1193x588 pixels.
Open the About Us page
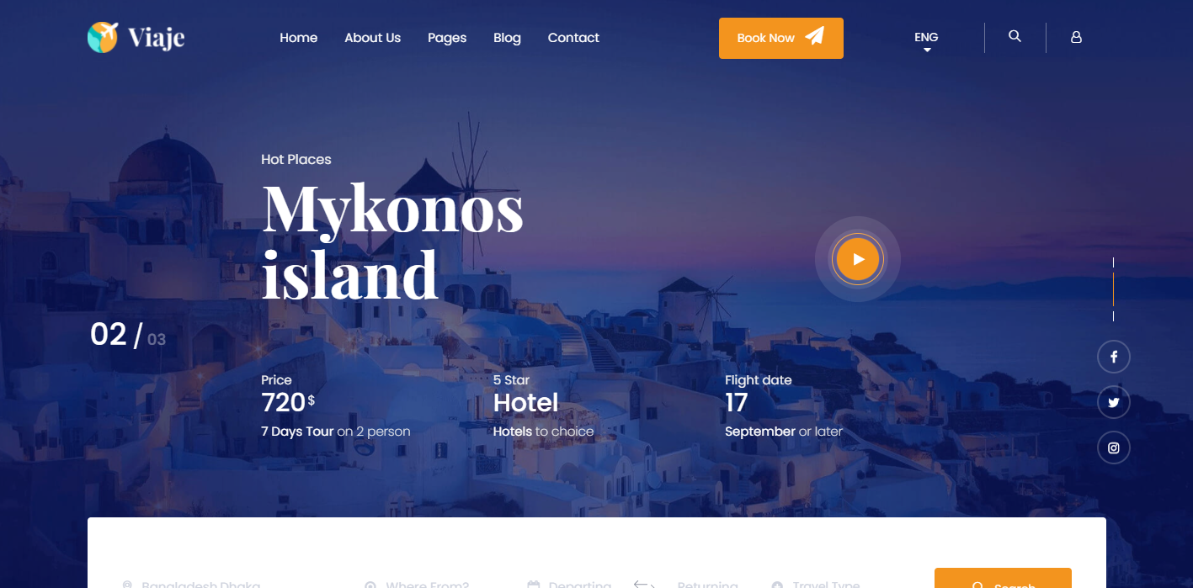(373, 38)
